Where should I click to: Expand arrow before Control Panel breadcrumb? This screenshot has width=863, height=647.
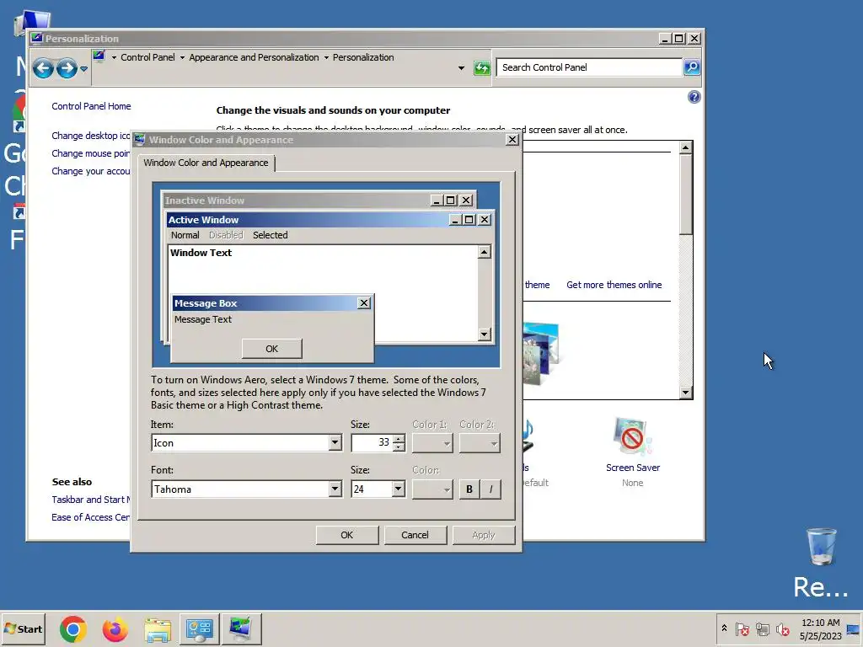(x=114, y=57)
